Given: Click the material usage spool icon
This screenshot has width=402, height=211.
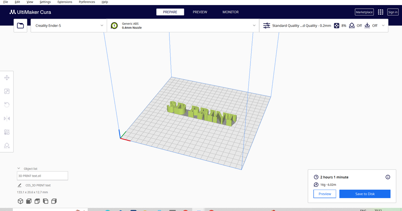Looking at the screenshot, I should pos(316,185).
